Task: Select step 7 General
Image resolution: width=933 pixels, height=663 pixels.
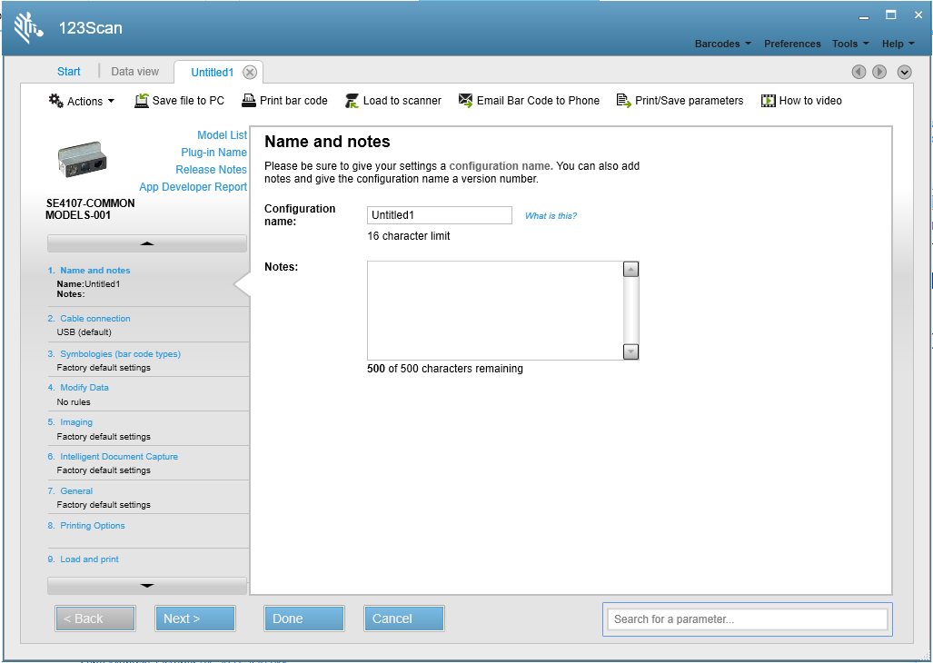Action: pyautogui.click(x=76, y=490)
